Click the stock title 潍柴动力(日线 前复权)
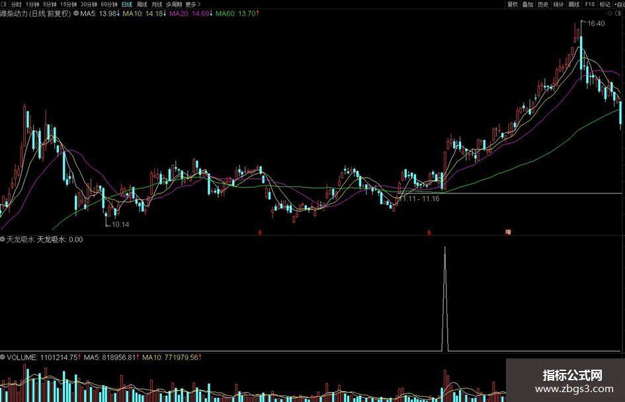Screen dimensions: 625x402 pyautogui.click(x=36, y=14)
